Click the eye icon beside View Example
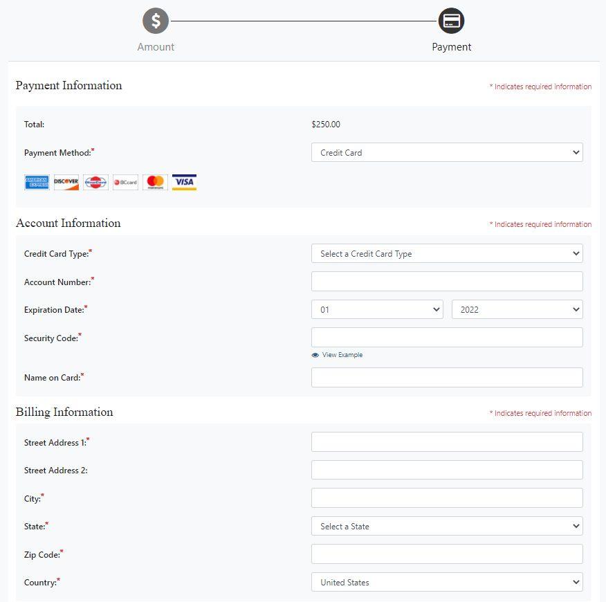 tap(317, 354)
